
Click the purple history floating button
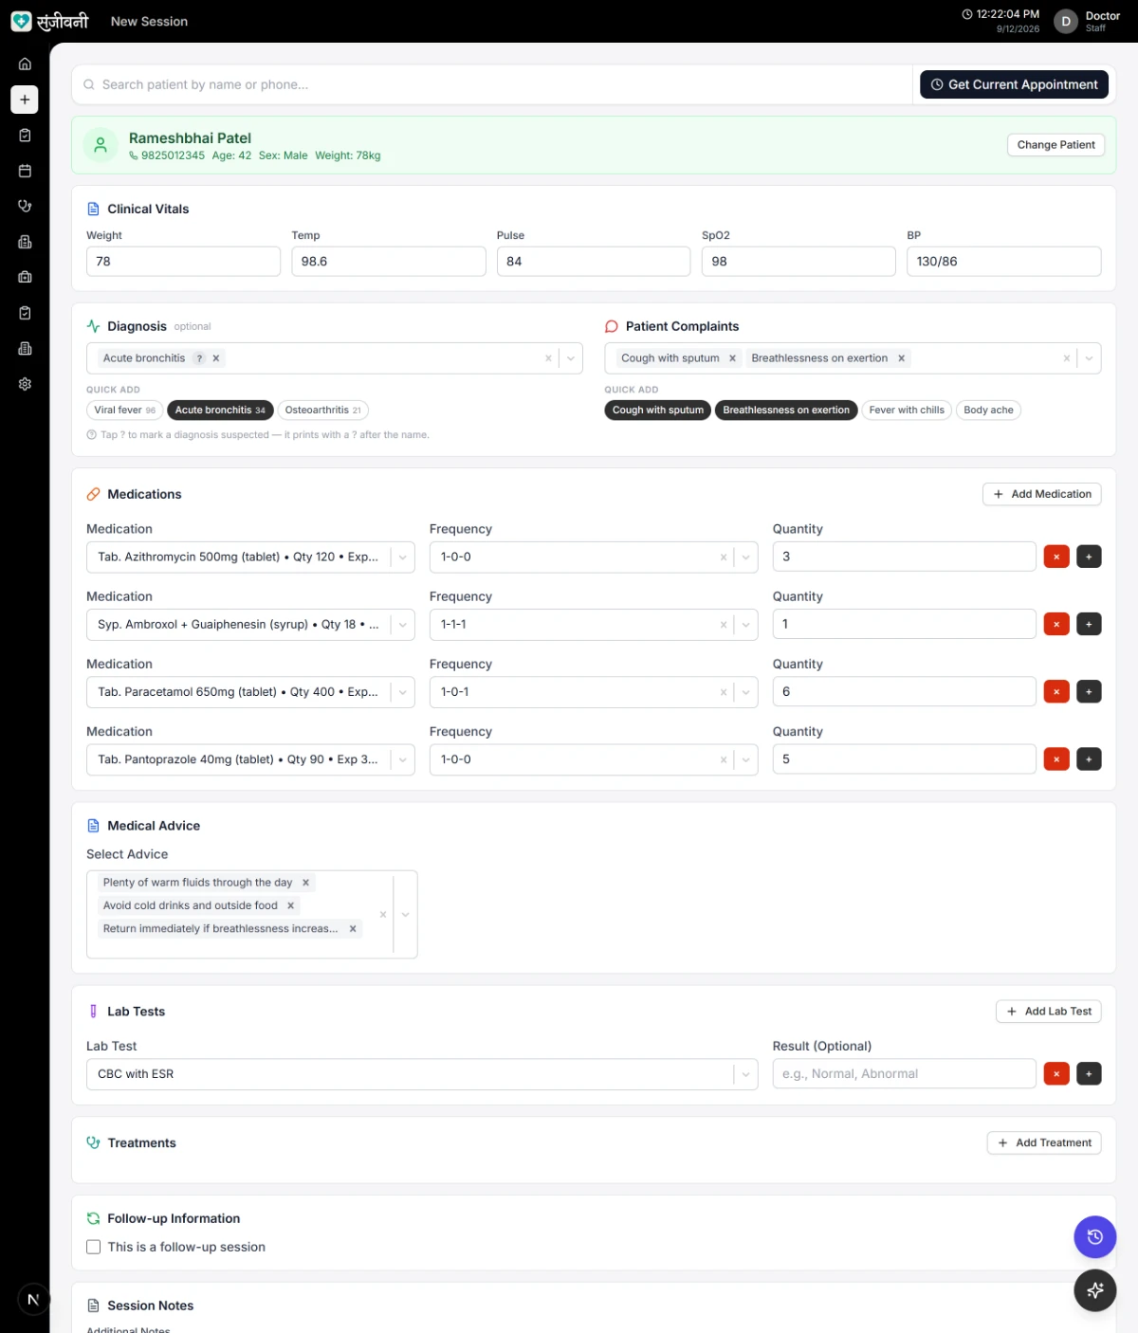(x=1094, y=1236)
